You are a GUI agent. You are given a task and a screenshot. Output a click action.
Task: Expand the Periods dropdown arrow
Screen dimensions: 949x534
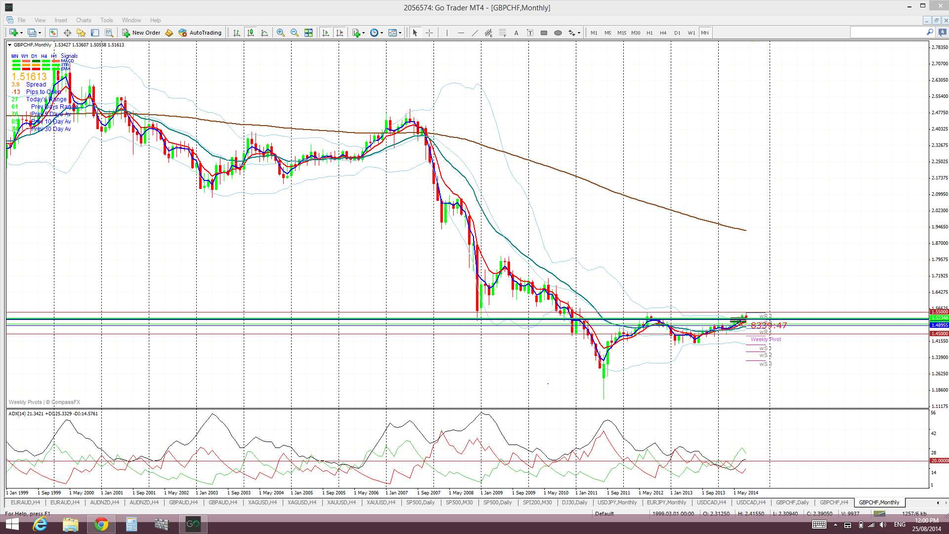point(382,33)
